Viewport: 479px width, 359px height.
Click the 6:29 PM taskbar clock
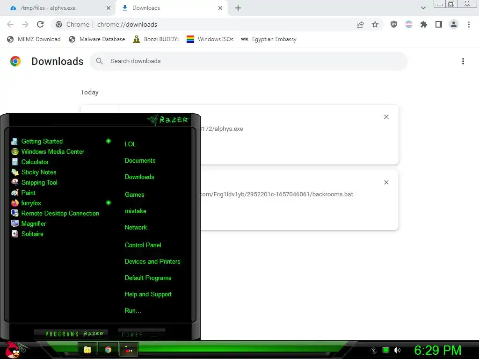pyautogui.click(x=438, y=350)
